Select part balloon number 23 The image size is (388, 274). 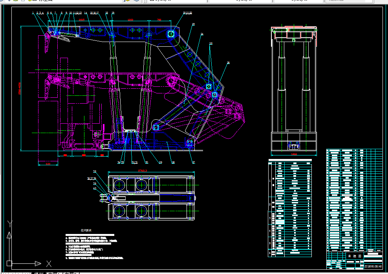194,24
